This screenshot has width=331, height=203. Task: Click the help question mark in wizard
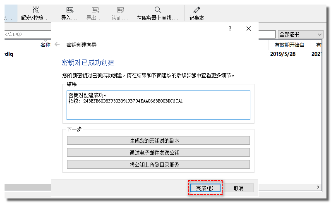230,29
